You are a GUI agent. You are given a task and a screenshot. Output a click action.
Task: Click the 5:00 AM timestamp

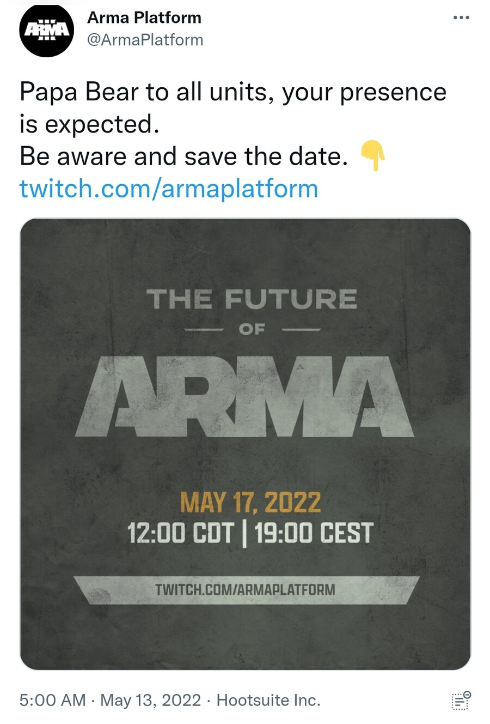(52, 700)
